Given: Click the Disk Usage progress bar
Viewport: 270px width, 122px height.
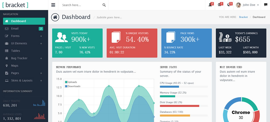Looking at the screenshot, I should (x=184, y=106).
